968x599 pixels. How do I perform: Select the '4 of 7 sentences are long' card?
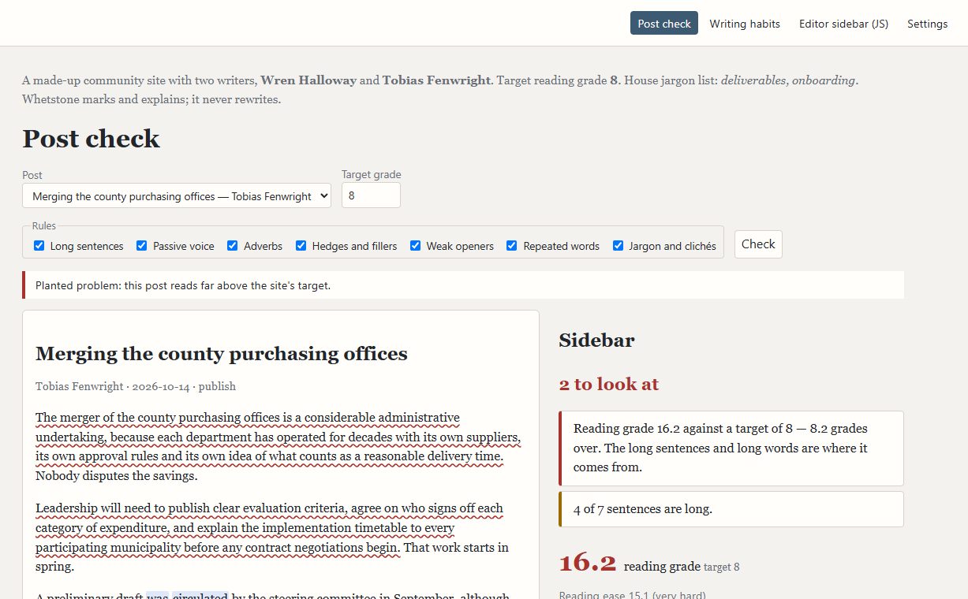[x=731, y=509]
